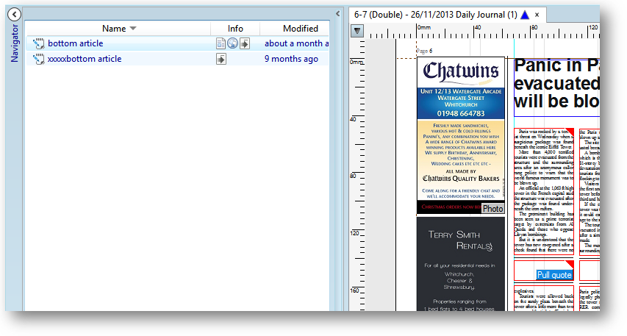Sort the list by the Modified column

[x=300, y=29]
